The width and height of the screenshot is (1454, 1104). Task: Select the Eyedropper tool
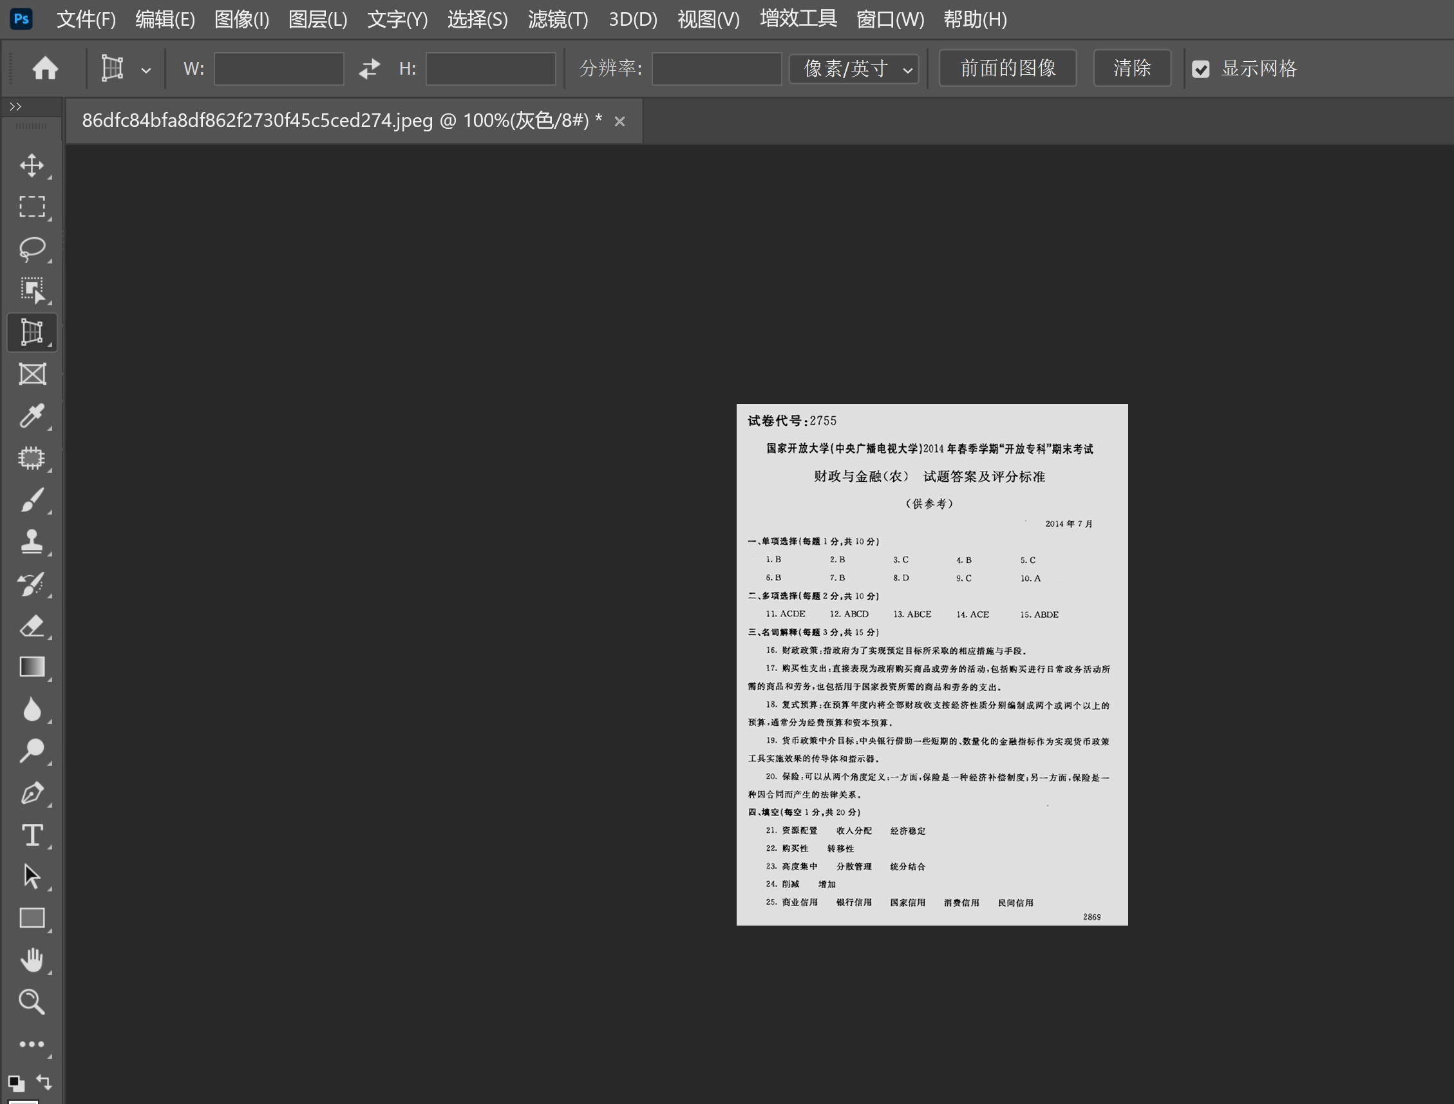pos(32,416)
